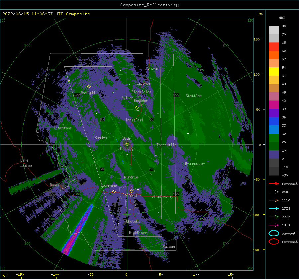This screenshot has height=279, width=299.
Task: Click the Calgary city label
Action: [x=130, y=195]
